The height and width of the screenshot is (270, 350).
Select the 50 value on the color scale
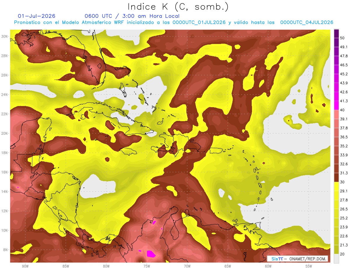343,38
